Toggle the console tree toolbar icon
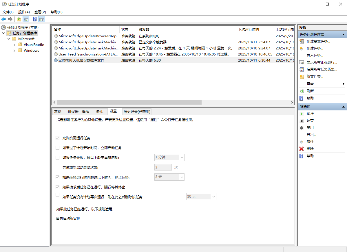This screenshot has height=252, width=347. pos(26,19)
